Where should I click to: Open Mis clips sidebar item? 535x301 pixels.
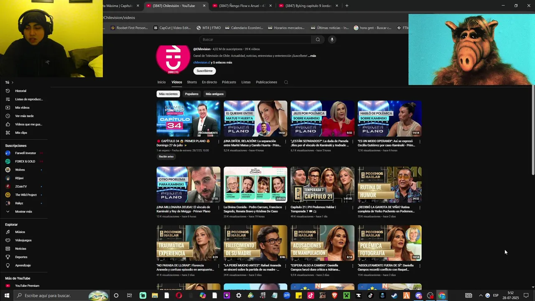21,133
